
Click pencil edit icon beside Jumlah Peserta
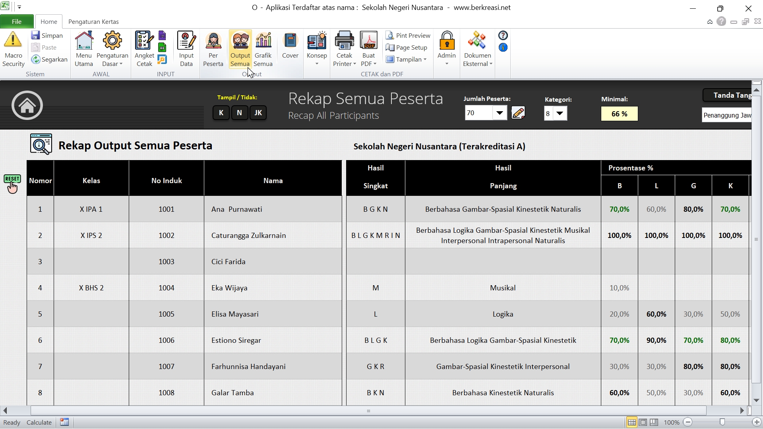[x=518, y=113]
